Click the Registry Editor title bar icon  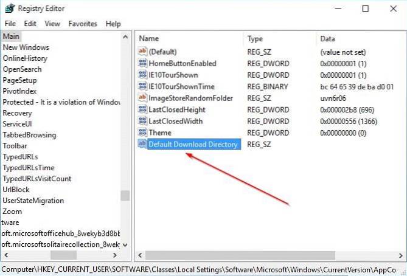tap(10, 9)
